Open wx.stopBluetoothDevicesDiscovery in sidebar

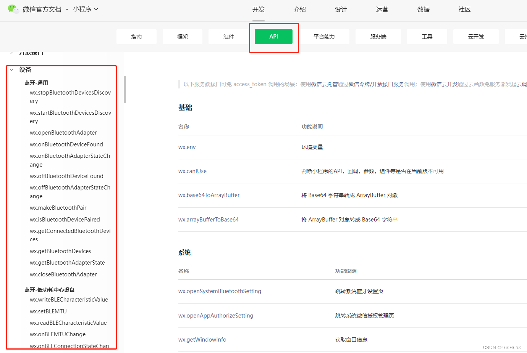tap(70, 97)
